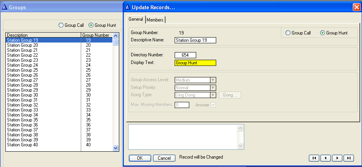The height and width of the screenshot is (167, 362).
Task: Switch to the Members tab
Action: pyautogui.click(x=155, y=20)
